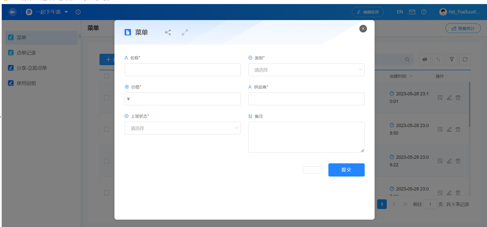Click the 查看统计 button
Screen dimensions: 487x227
click(463, 28)
